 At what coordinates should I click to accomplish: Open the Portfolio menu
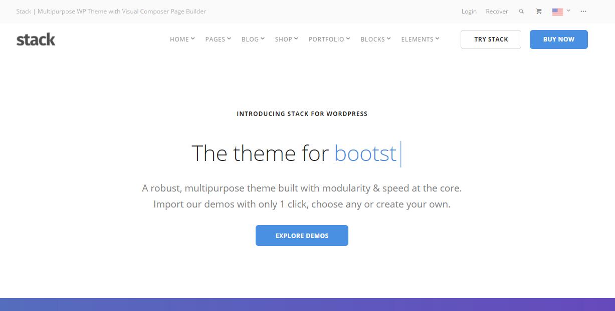point(329,39)
